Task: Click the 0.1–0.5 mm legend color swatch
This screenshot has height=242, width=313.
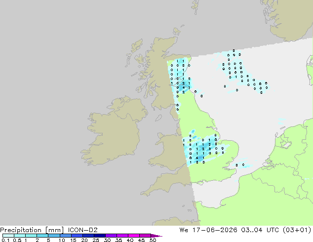Action: click(x=8, y=236)
